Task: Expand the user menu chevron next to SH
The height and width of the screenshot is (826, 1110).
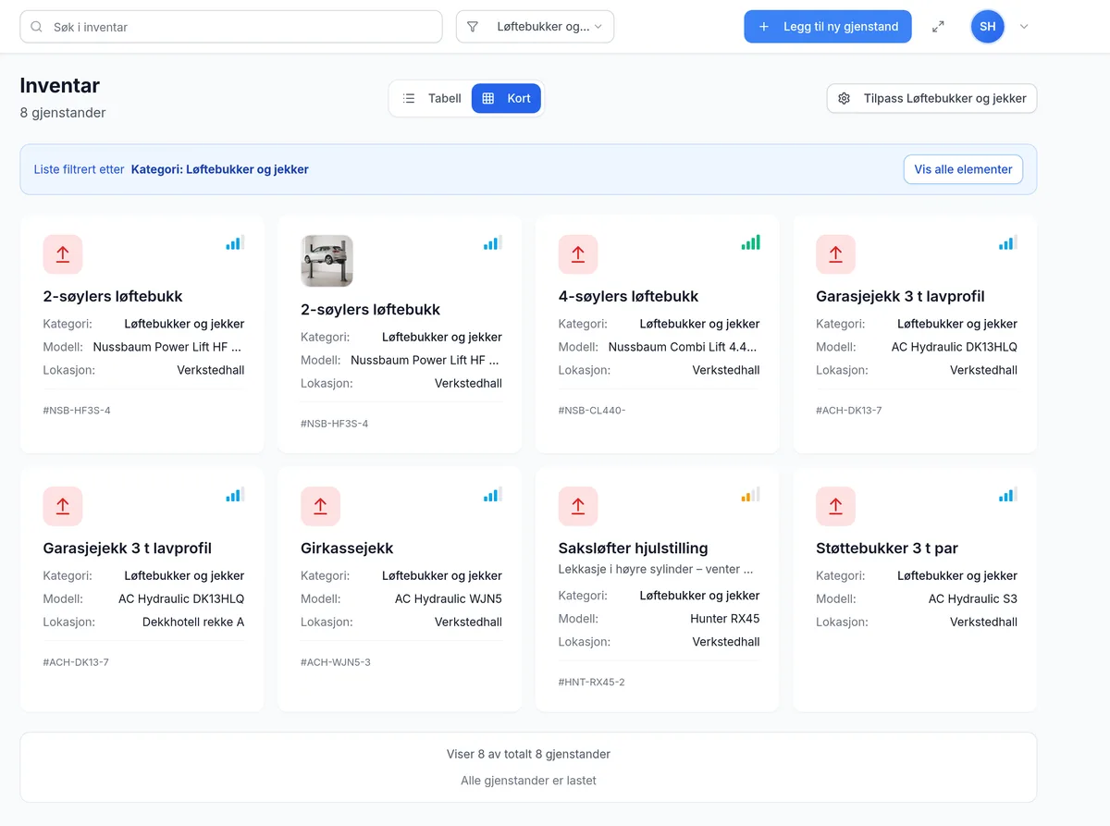Action: pyautogui.click(x=1024, y=27)
